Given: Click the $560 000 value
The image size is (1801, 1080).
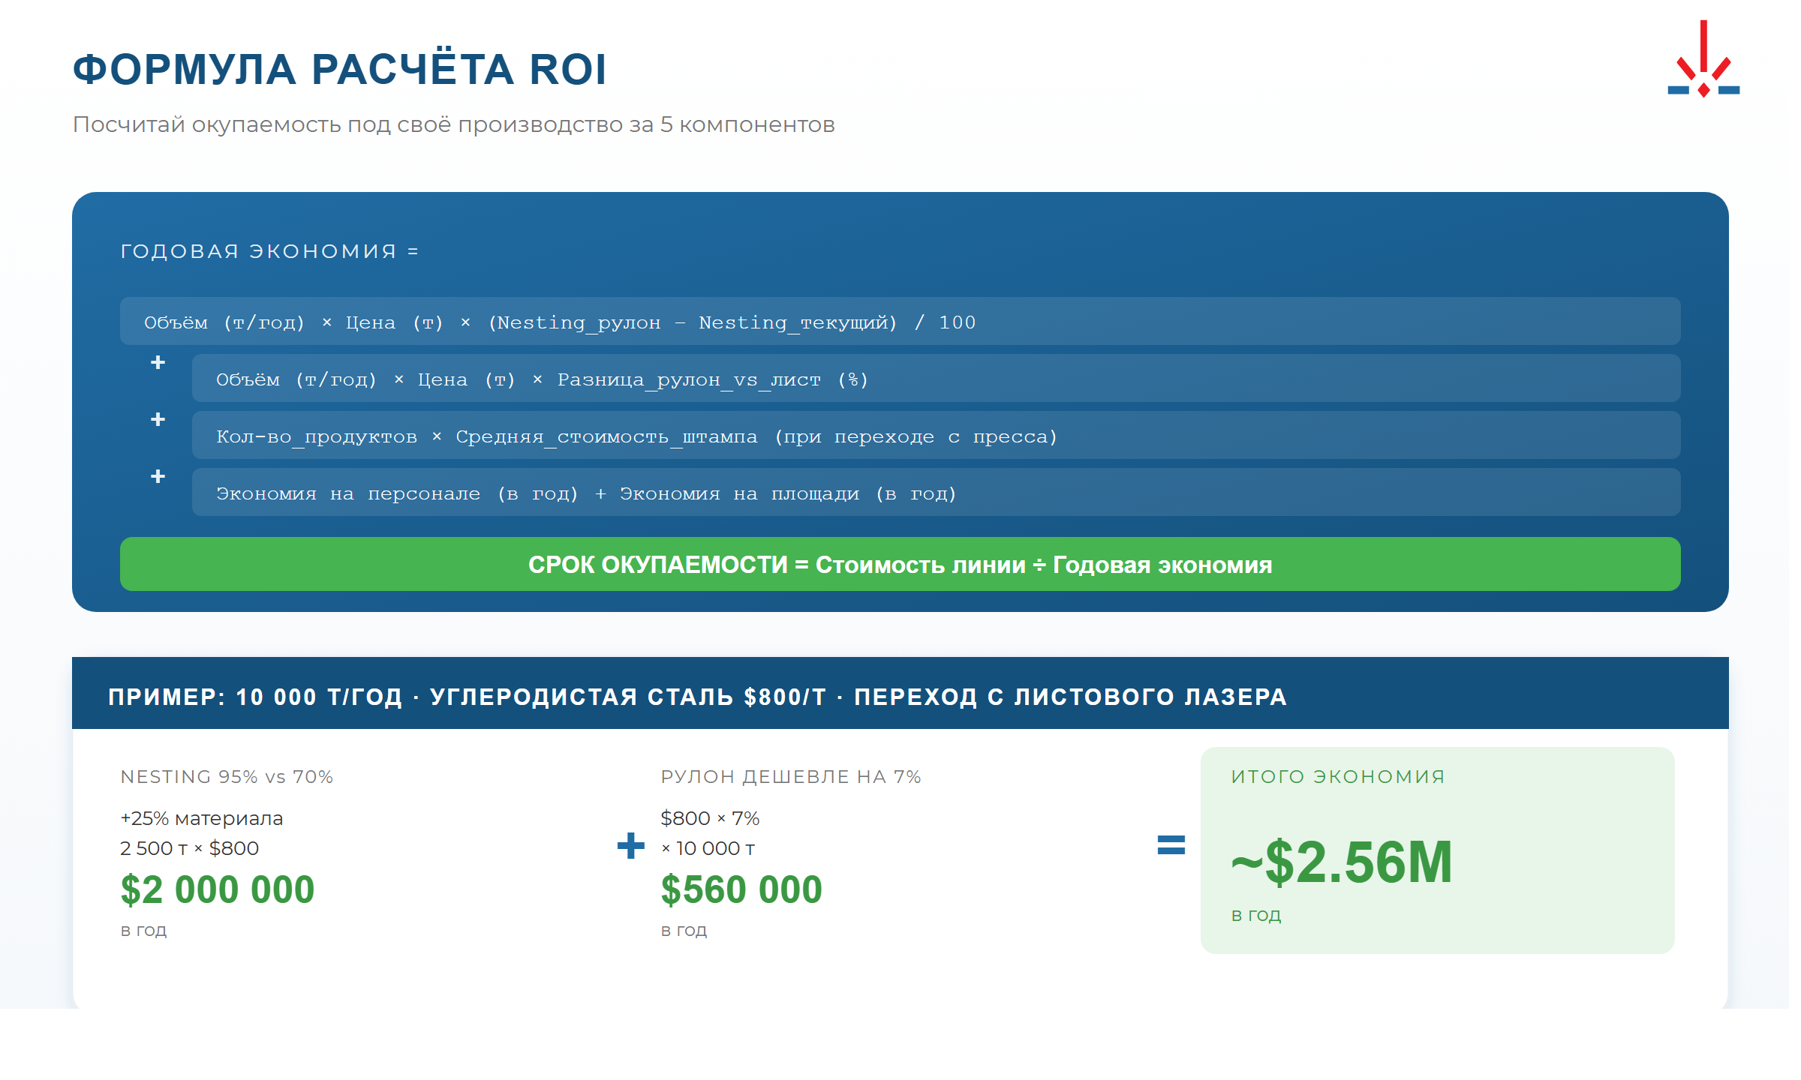Looking at the screenshot, I should click(x=741, y=890).
